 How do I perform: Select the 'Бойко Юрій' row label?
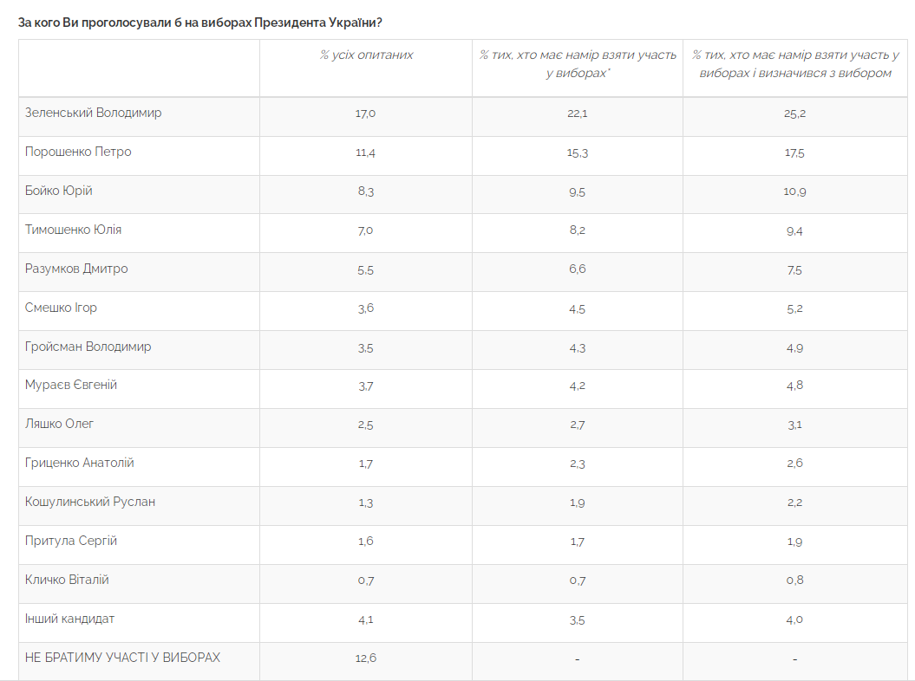click(59, 191)
